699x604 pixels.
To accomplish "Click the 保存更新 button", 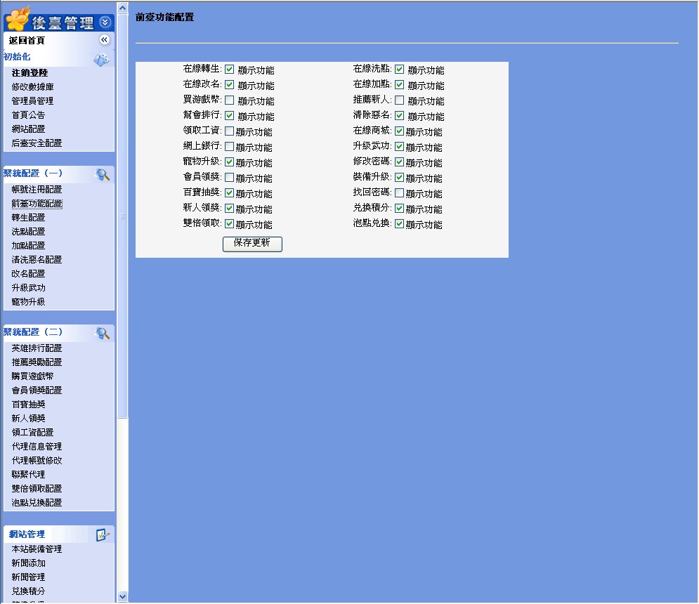I will (x=252, y=244).
